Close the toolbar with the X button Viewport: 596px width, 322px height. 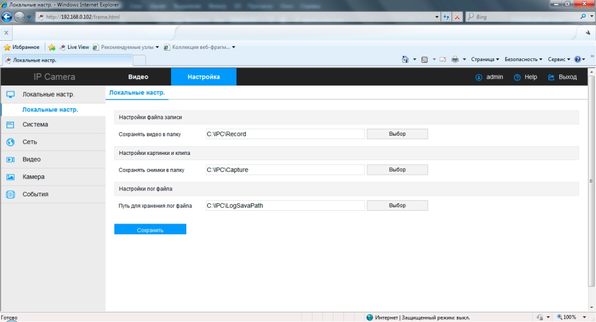click(6, 33)
